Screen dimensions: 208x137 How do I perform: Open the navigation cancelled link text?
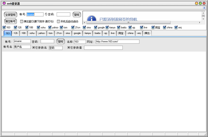tap(118, 19)
